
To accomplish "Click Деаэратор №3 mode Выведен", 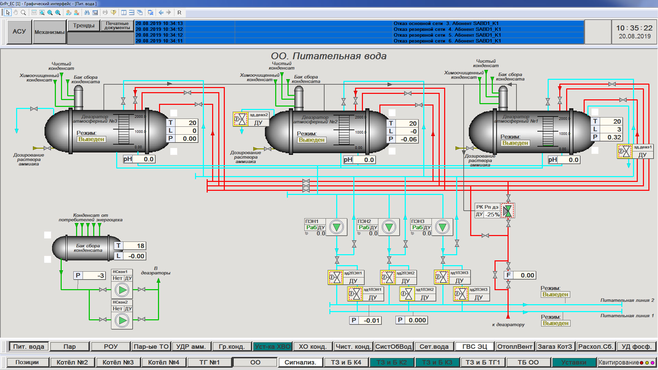I will click(92, 139).
